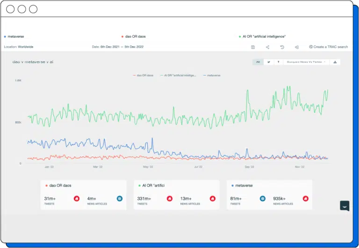Click the blue icon beside 81m+ tweets

(263, 199)
